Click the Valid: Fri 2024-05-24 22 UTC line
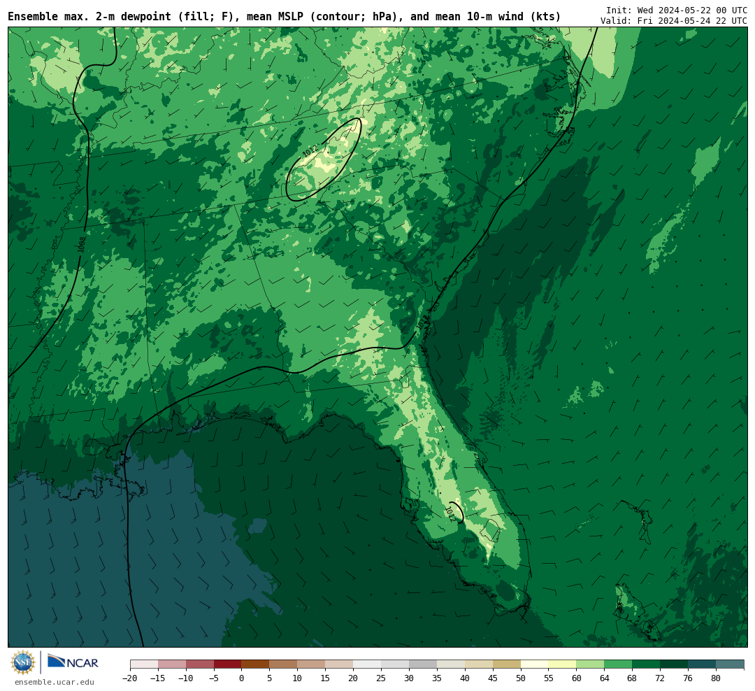755x691 pixels. tap(674, 21)
